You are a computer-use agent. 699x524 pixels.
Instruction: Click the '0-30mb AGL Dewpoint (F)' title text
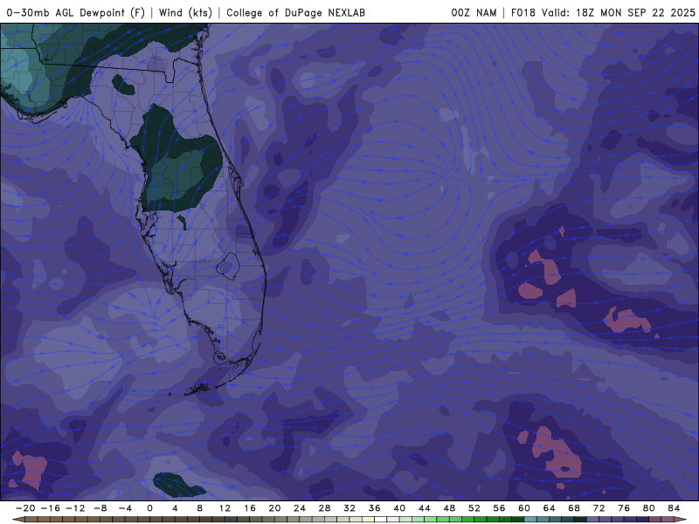click(x=76, y=12)
